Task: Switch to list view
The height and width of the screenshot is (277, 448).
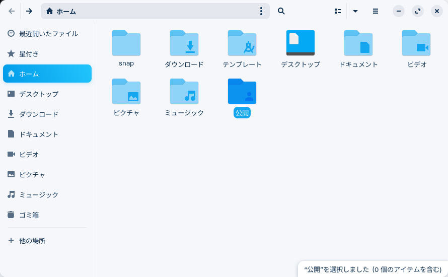Action: [x=338, y=11]
